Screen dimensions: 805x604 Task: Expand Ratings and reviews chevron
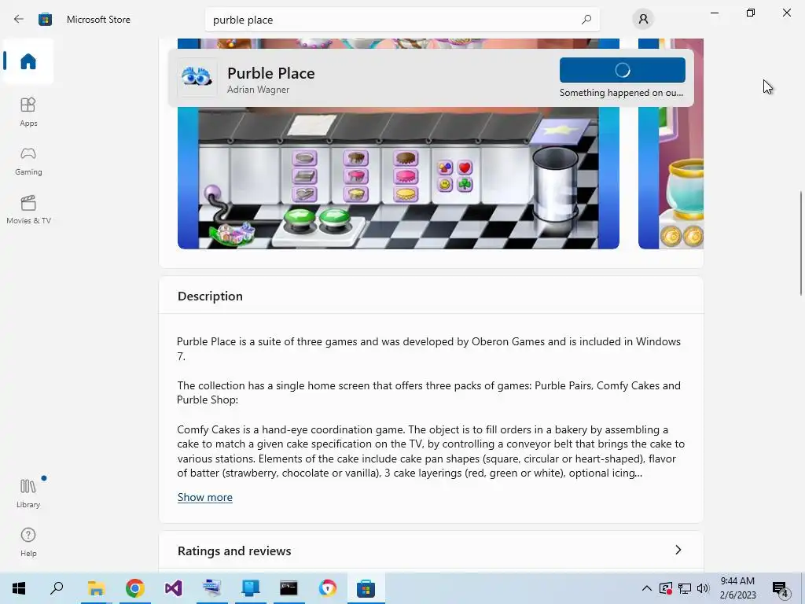pos(678,550)
